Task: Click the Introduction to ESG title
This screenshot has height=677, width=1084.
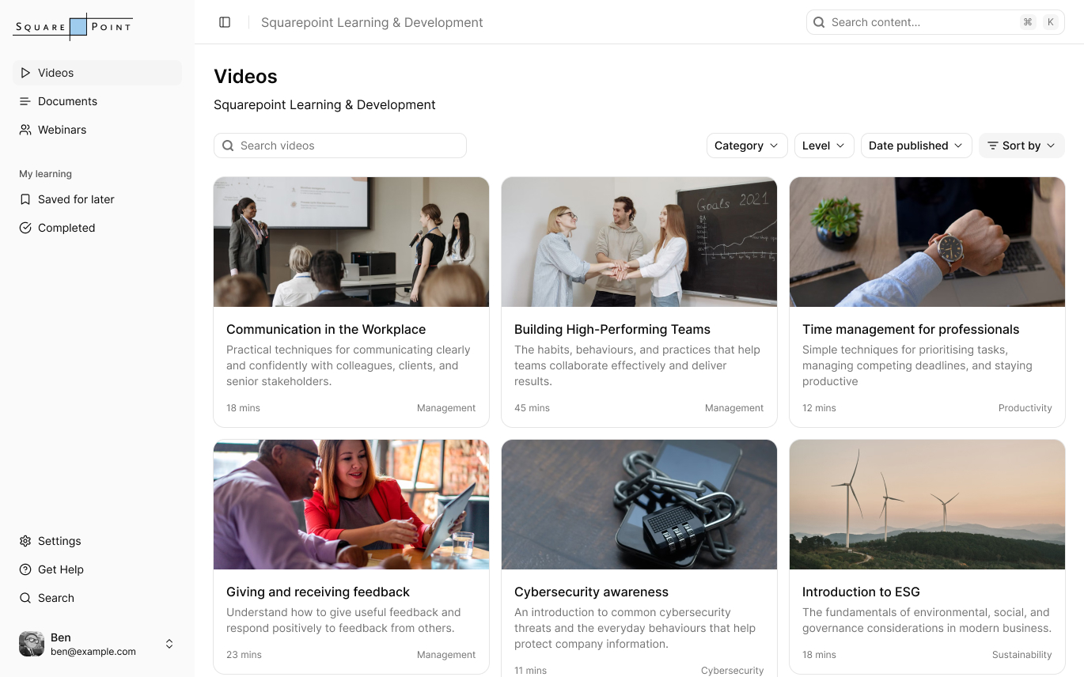Action: (861, 592)
